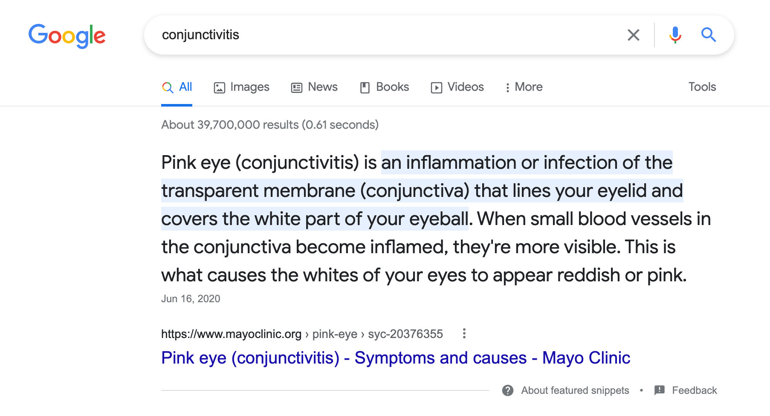Open the More search categories menu
The height and width of the screenshot is (416, 770).
tap(523, 87)
